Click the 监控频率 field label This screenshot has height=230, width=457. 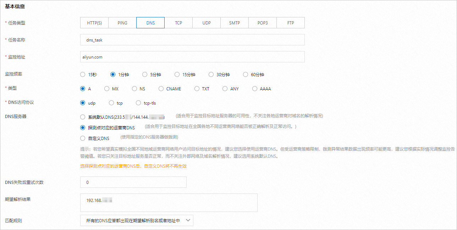pyautogui.click(x=13, y=74)
